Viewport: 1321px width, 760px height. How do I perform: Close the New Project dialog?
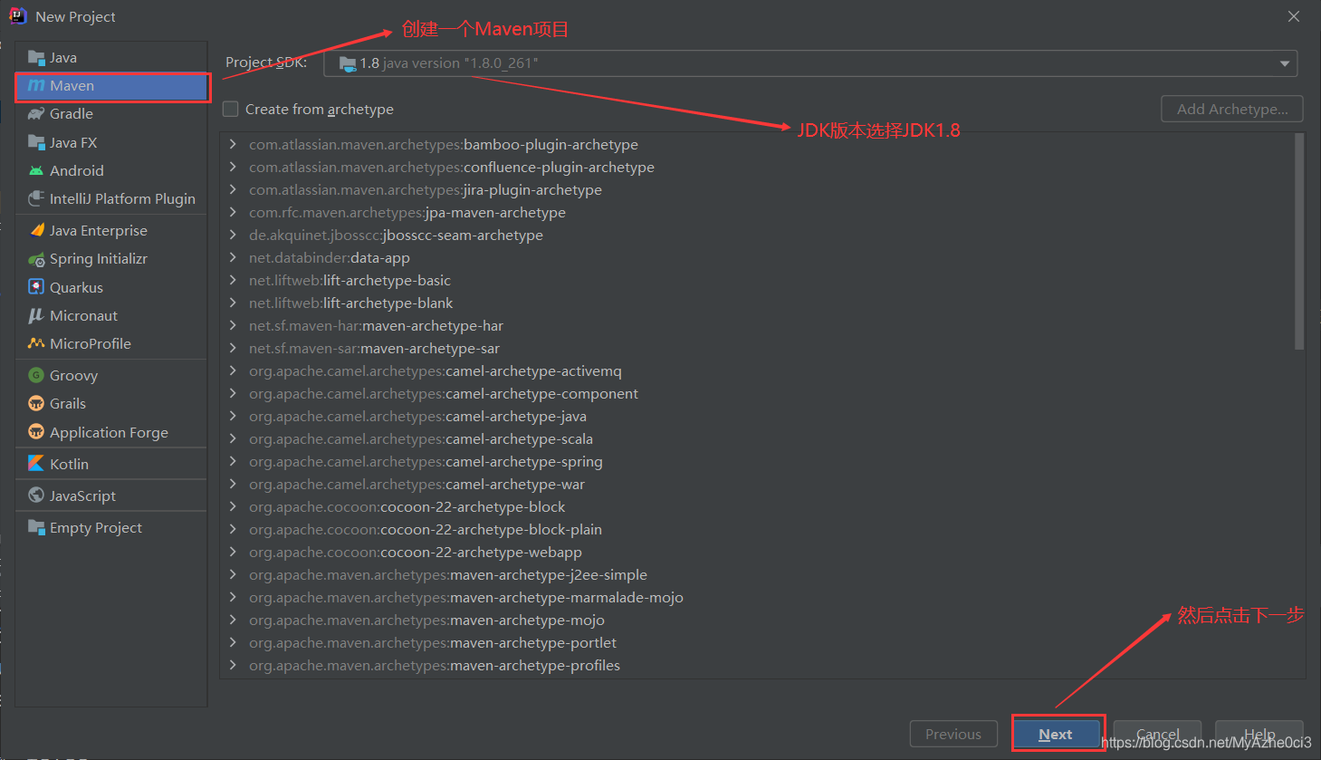[x=1294, y=16]
